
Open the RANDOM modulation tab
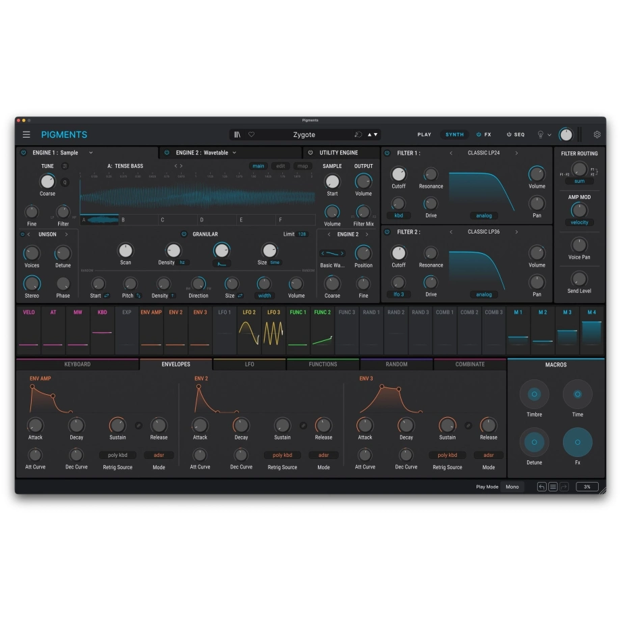click(396, 364)
